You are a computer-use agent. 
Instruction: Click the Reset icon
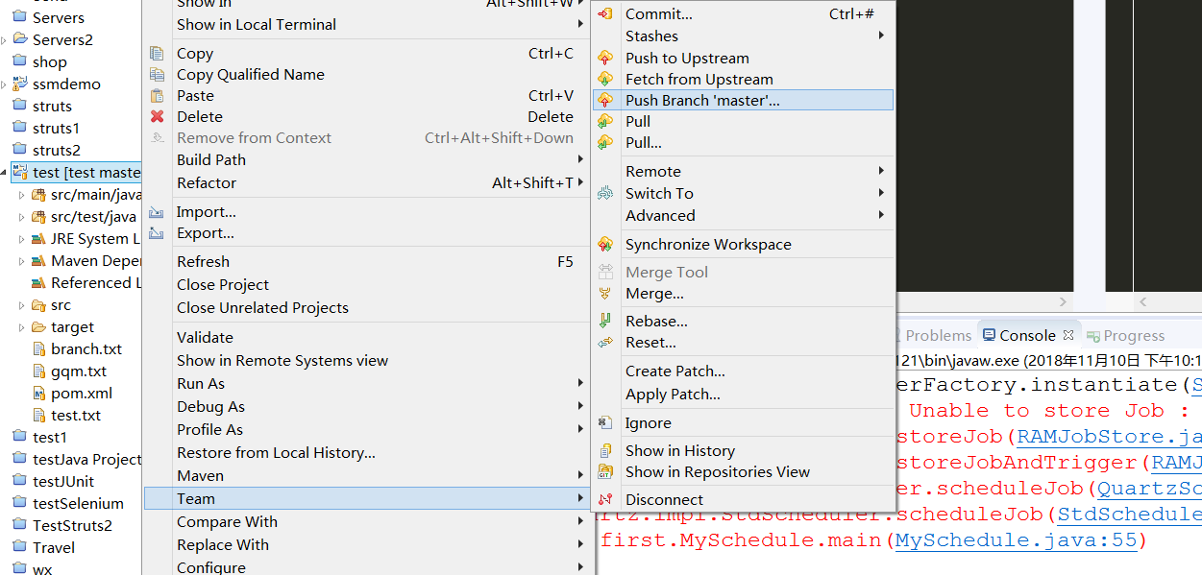click(605, 343)
